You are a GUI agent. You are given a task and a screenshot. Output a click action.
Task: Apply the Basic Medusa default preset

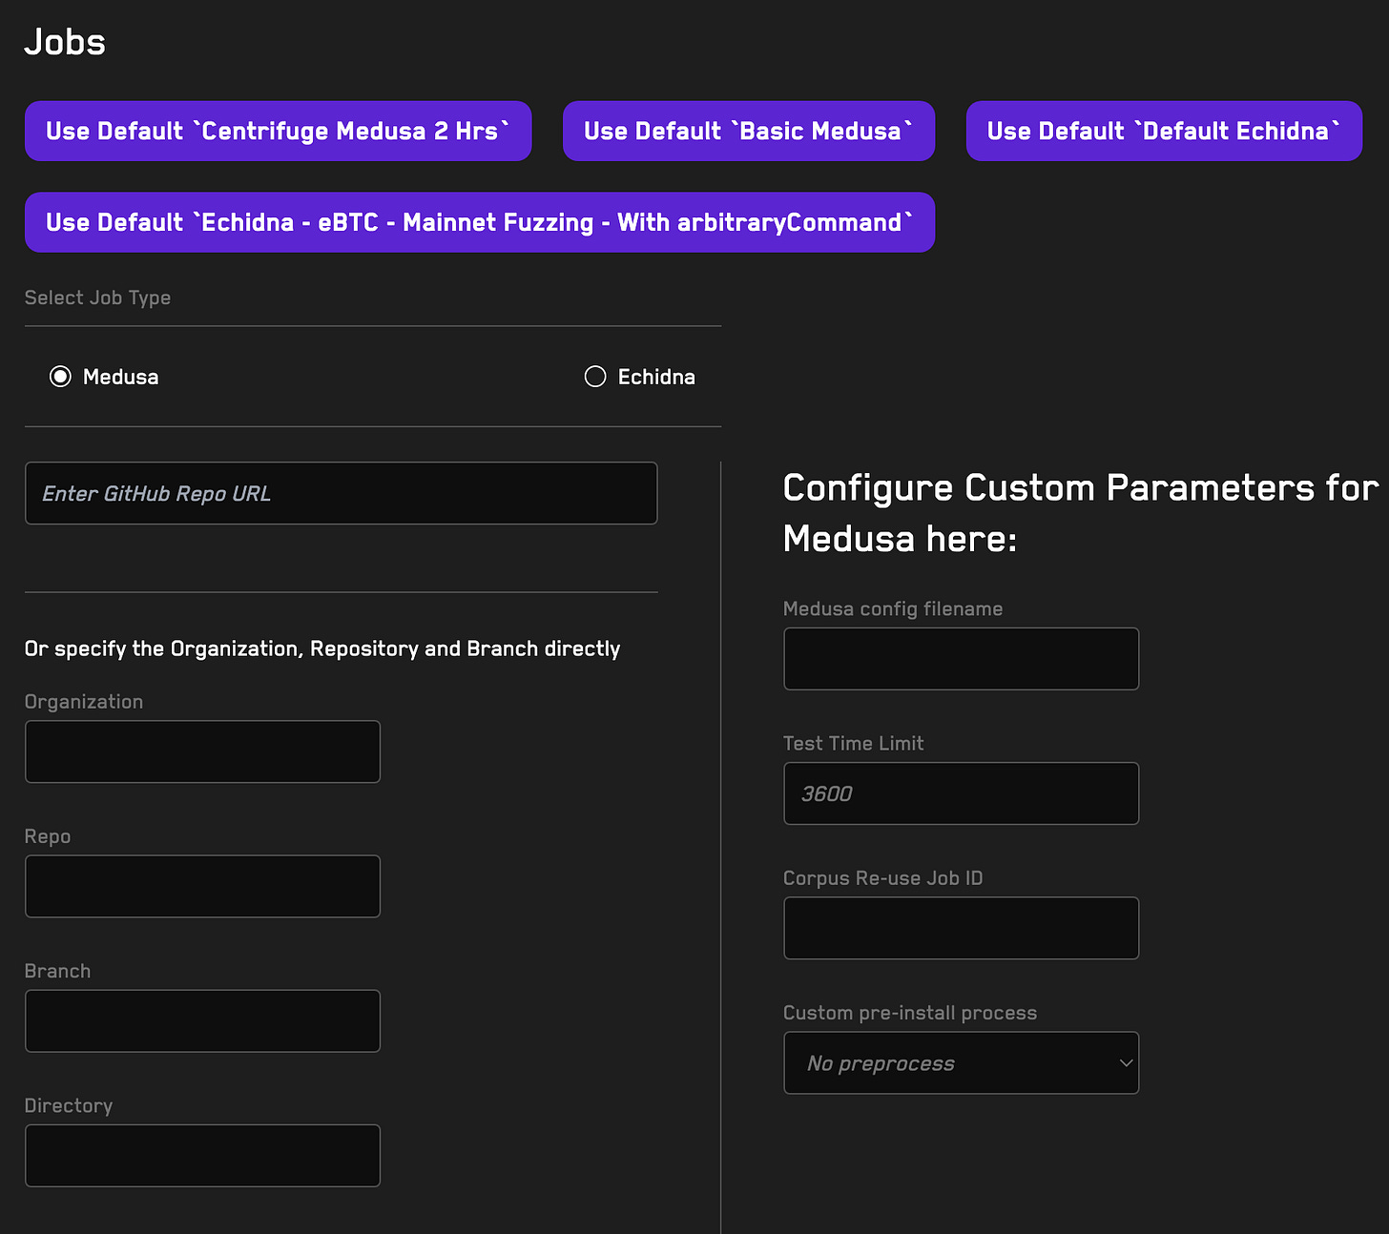click(749, 131)
